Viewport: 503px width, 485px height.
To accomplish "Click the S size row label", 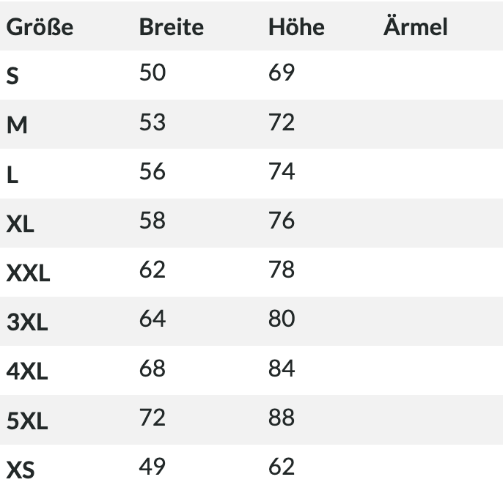I will coord(12,76).
